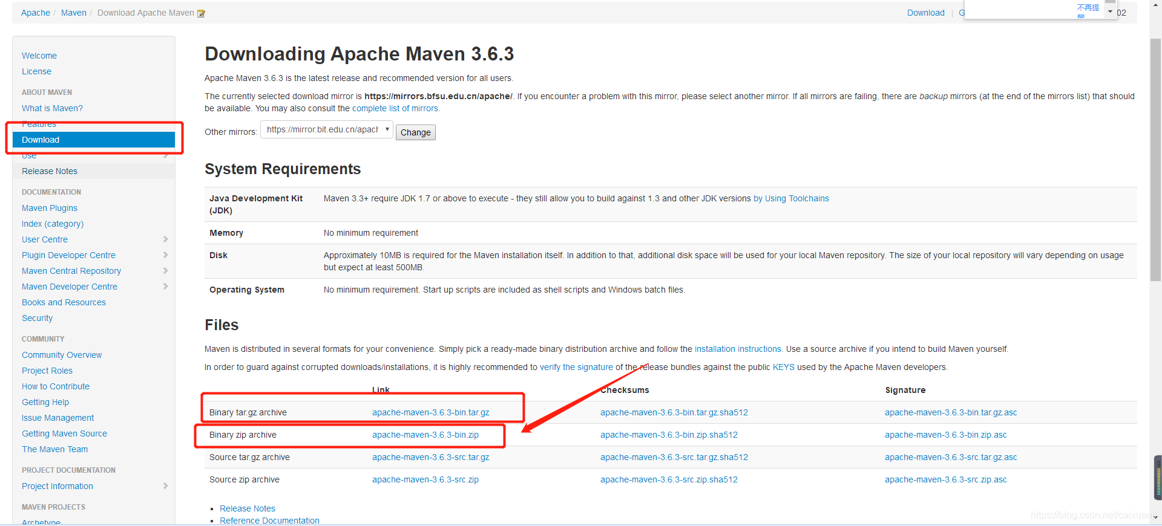Viewport: 1162px width, 526px height.
Task: Open the User Centre sidebar link
Action: coord(45,239)
